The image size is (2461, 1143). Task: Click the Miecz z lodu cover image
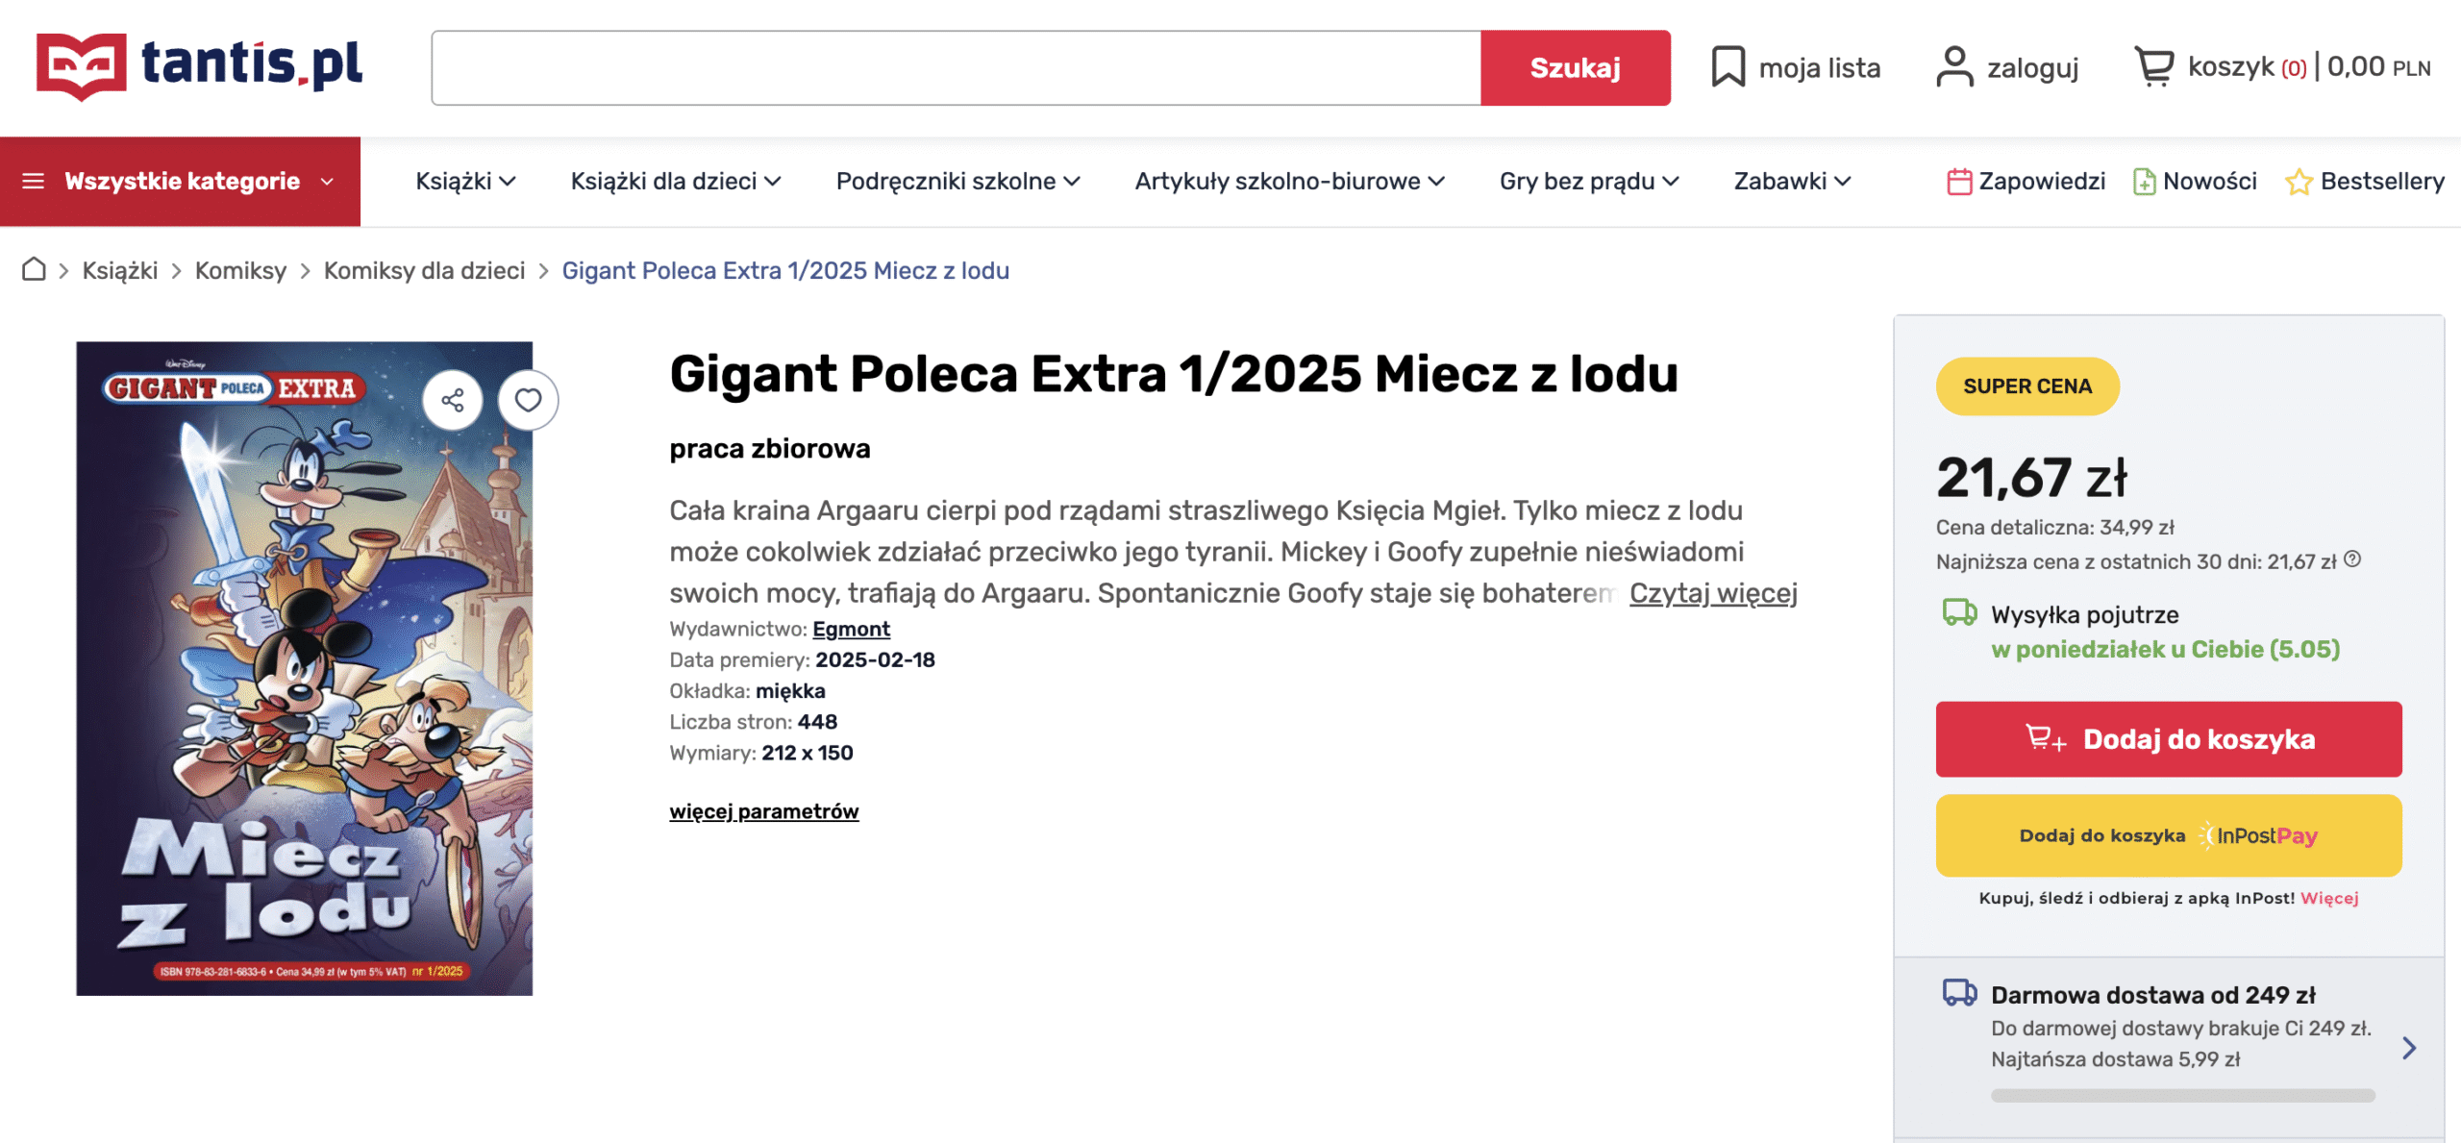click(x=305, y=668)
